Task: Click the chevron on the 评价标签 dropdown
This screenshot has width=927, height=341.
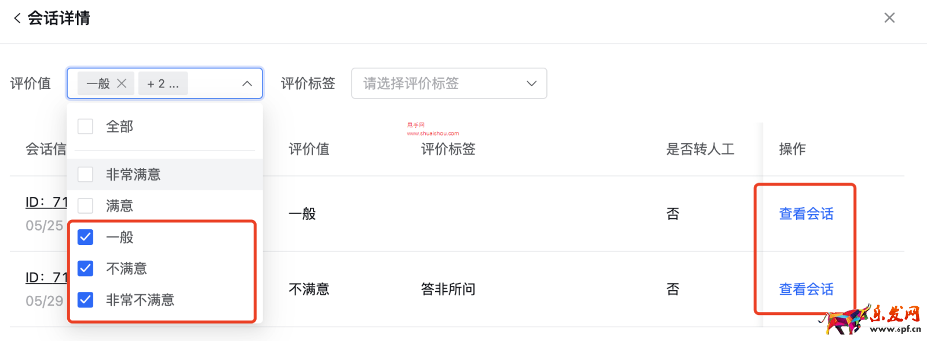Action: (x=531, y=83)
